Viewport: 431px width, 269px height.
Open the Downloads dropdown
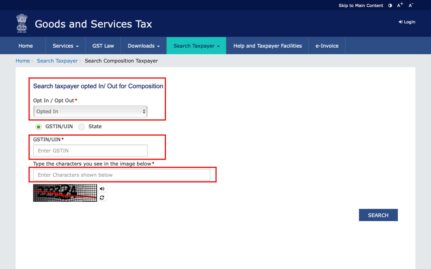pos(143,46)
